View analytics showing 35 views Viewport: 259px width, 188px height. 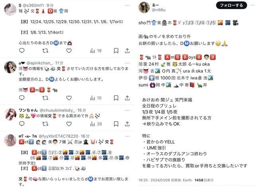[x=96, y=124]
